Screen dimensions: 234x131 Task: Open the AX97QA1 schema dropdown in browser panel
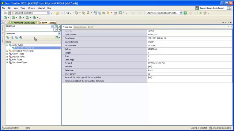pyautogui.click(x=52, y=26)
